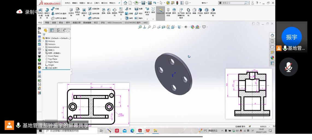Open the PropertyManager tab in the left panel
The width and height of the screenshot is (312, 140).
coord(52,31)
